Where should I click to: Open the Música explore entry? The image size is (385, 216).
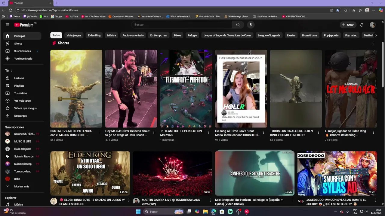pos(22,205)
